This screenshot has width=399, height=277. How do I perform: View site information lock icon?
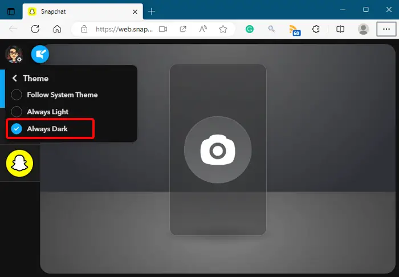[x=84, y=29]
